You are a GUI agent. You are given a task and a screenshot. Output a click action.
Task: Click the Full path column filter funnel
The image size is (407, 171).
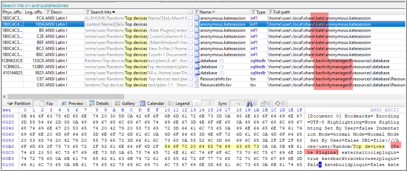click(x=271, y=12)
